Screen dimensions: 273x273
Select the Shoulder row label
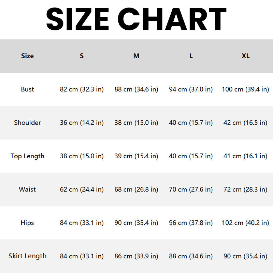27,123
